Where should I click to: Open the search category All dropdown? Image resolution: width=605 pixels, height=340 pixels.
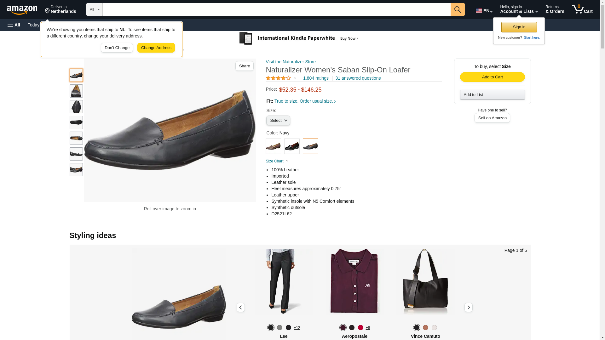[x=95, y=9]
